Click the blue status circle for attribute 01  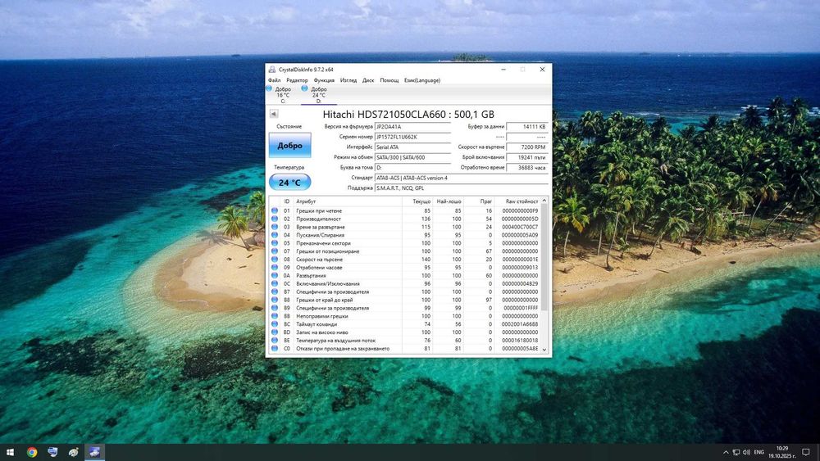click(x=275, y=211)
